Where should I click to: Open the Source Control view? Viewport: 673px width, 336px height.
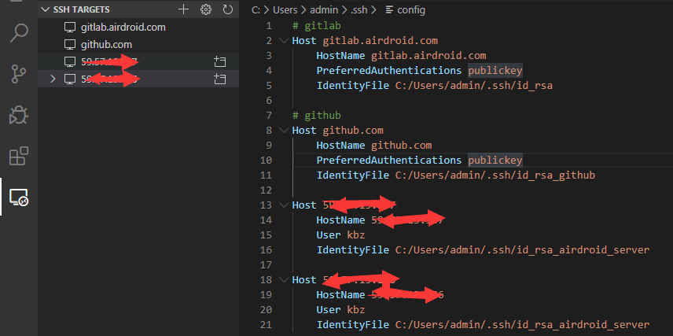coord(19,74)
